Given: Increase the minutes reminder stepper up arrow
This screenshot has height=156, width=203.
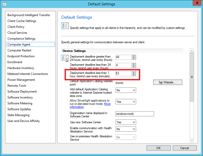Looking at the screenshot, I should (134, 72).
